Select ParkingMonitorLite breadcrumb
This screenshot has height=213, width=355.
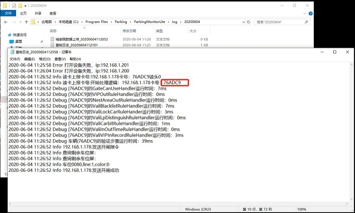(149, 22)
